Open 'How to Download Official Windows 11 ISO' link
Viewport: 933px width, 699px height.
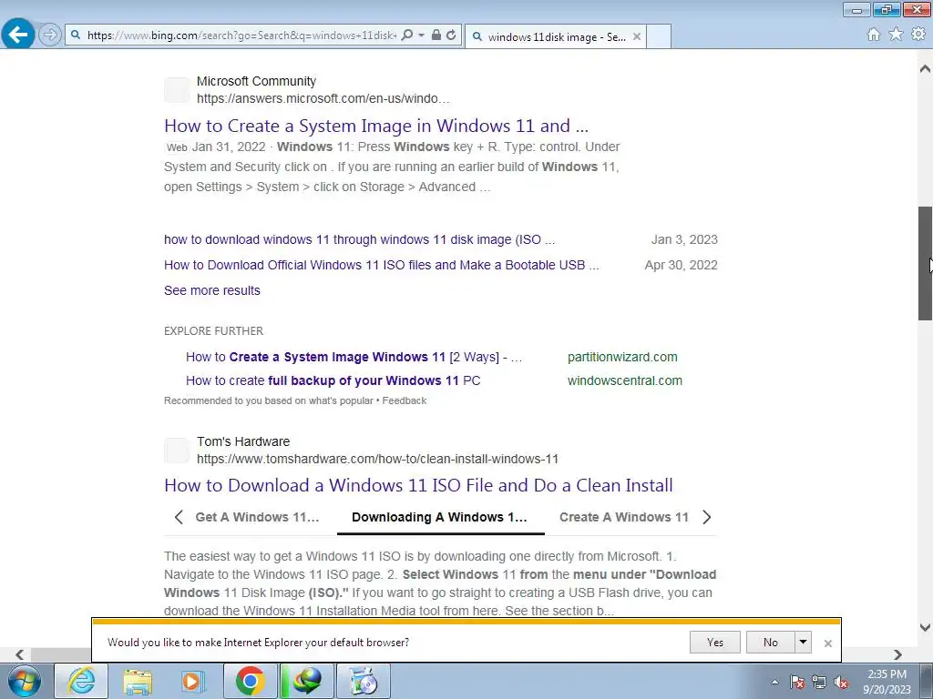click(x=382, y=265)
